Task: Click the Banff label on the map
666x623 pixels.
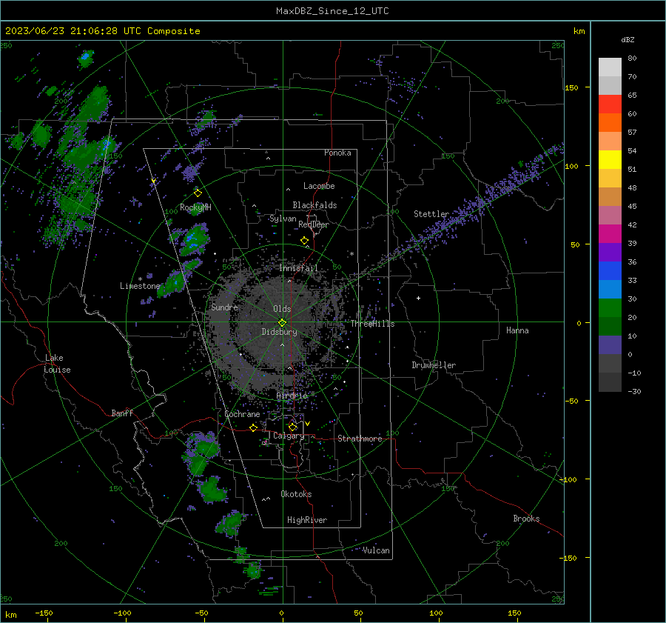Action: pos(122,413)
